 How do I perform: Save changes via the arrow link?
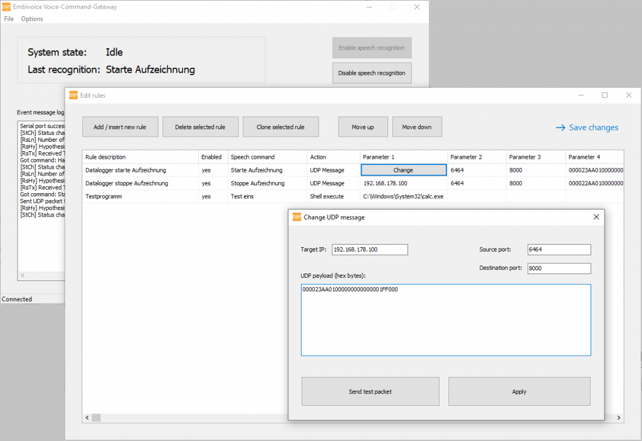(x=587, y=127)
